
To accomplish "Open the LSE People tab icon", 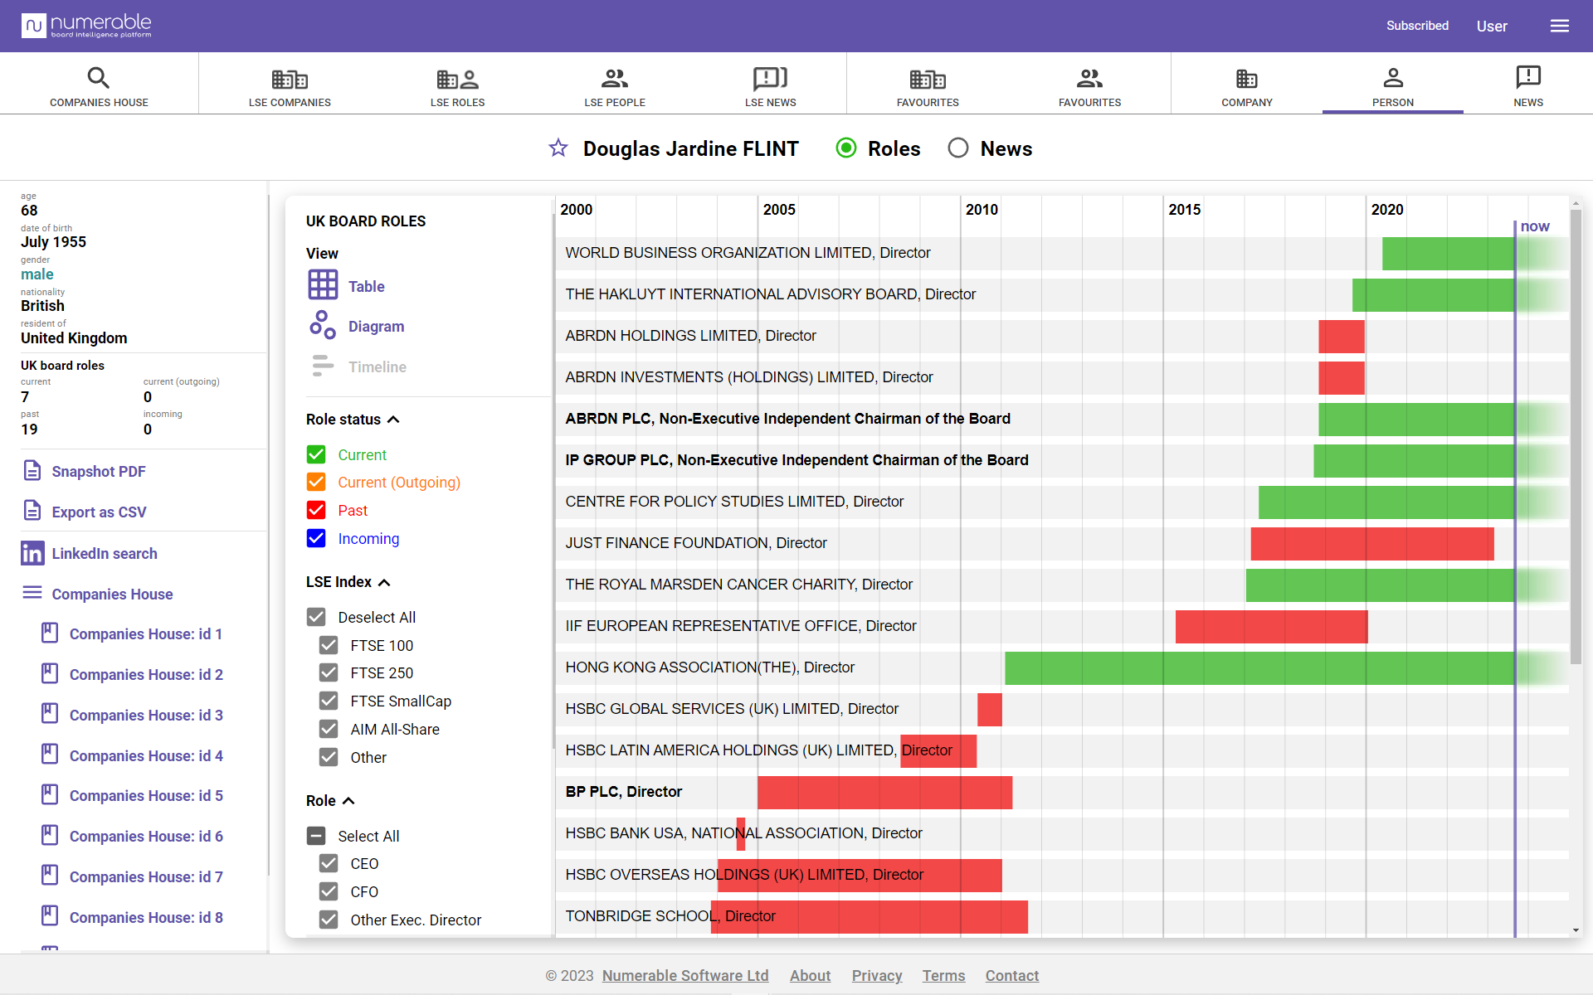I will tap(615, 79).
